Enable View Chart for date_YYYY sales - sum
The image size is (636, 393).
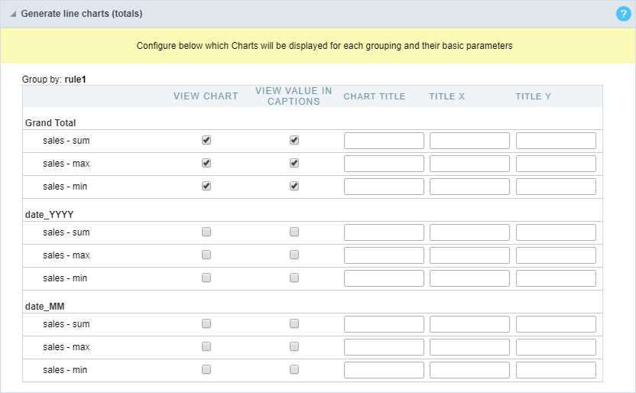[206, 232]
